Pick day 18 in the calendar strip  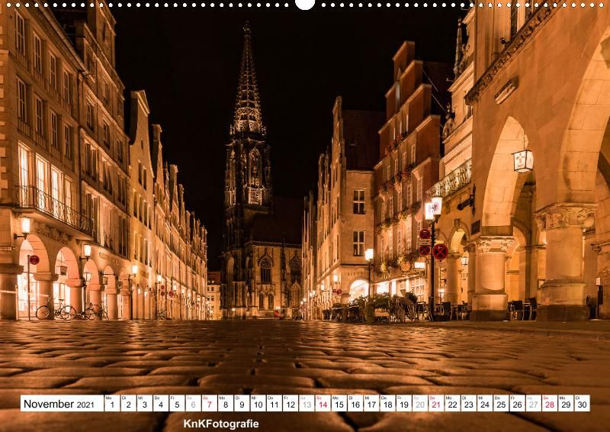(x=387, y=403)
